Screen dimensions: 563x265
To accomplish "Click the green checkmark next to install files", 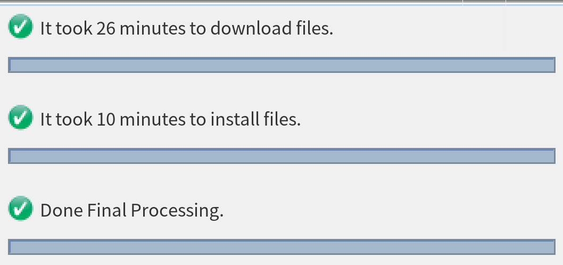I will pos(21,118).
